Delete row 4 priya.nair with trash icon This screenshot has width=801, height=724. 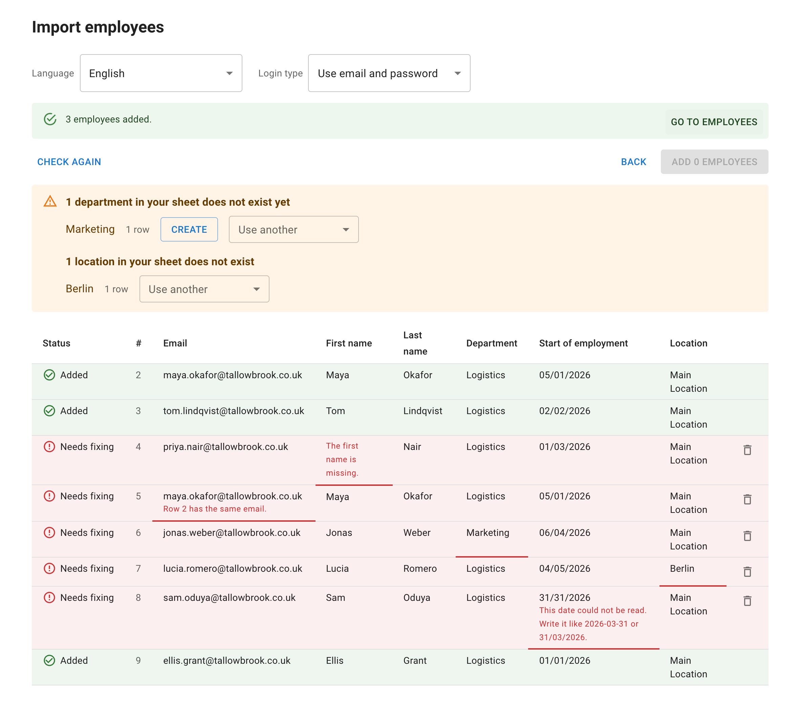pos(747,450)
